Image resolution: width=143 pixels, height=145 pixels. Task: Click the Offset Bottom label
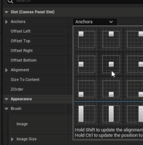(24, 60)
